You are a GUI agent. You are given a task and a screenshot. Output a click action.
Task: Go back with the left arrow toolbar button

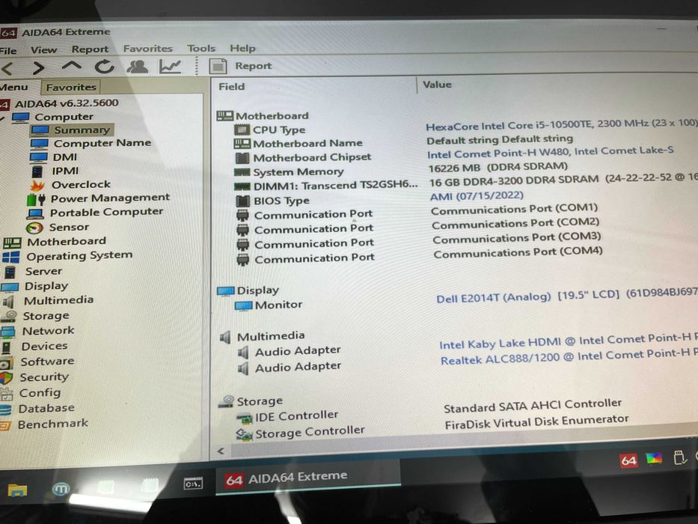pos(8,67)
